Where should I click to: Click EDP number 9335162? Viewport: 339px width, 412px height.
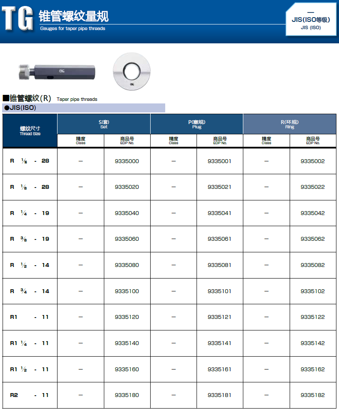pos(313,369)
